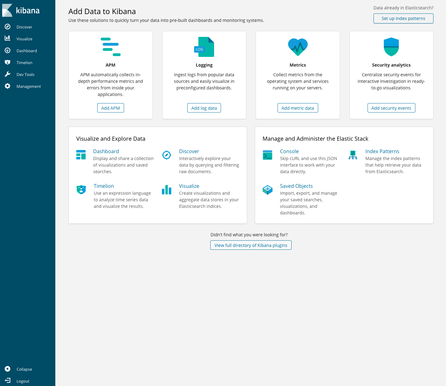Click the Timelion bear icon in Explore Data section
Image resolution: width=446 pixels, height=386 pixels.
[x=81, y=189]
